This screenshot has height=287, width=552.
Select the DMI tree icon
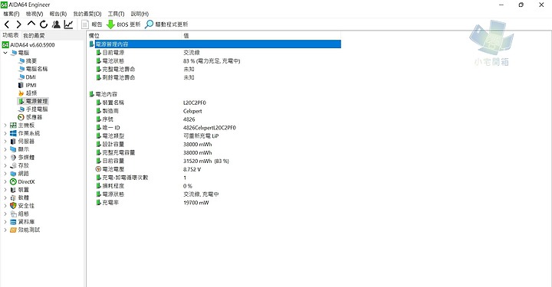21,77
